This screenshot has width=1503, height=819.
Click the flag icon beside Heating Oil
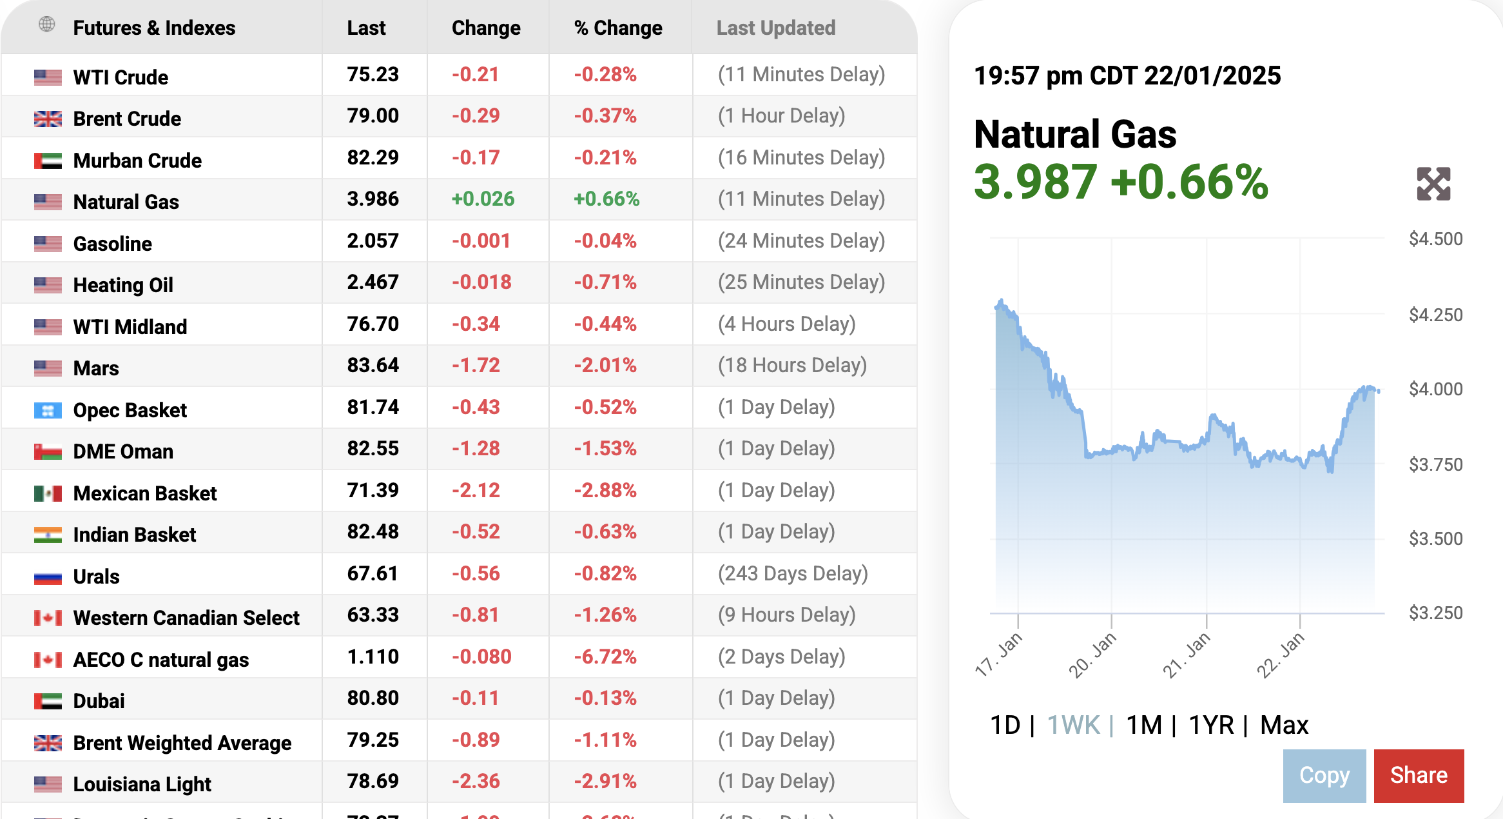point(48,285)
